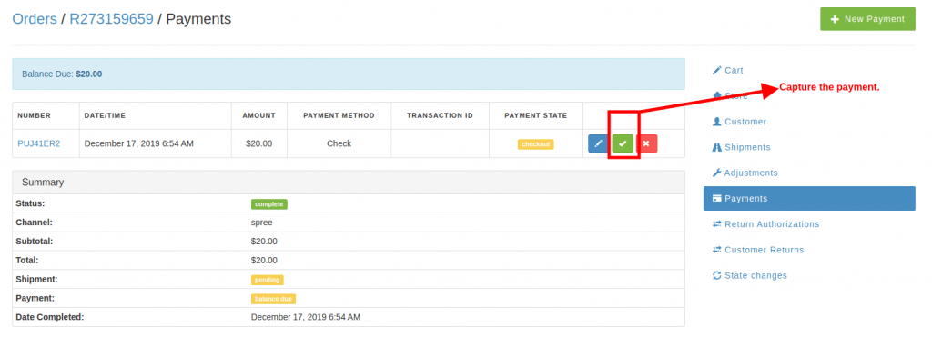932x356 pixels.
Task: Click the complete status badge
Action: pos(269,204)
